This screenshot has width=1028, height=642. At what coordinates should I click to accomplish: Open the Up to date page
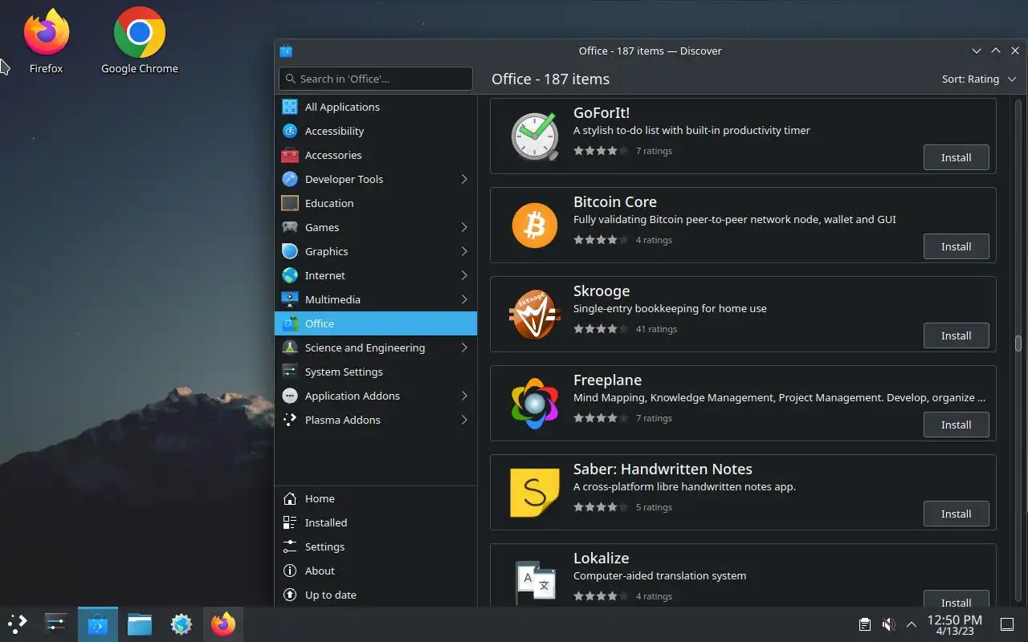(376, 595)
